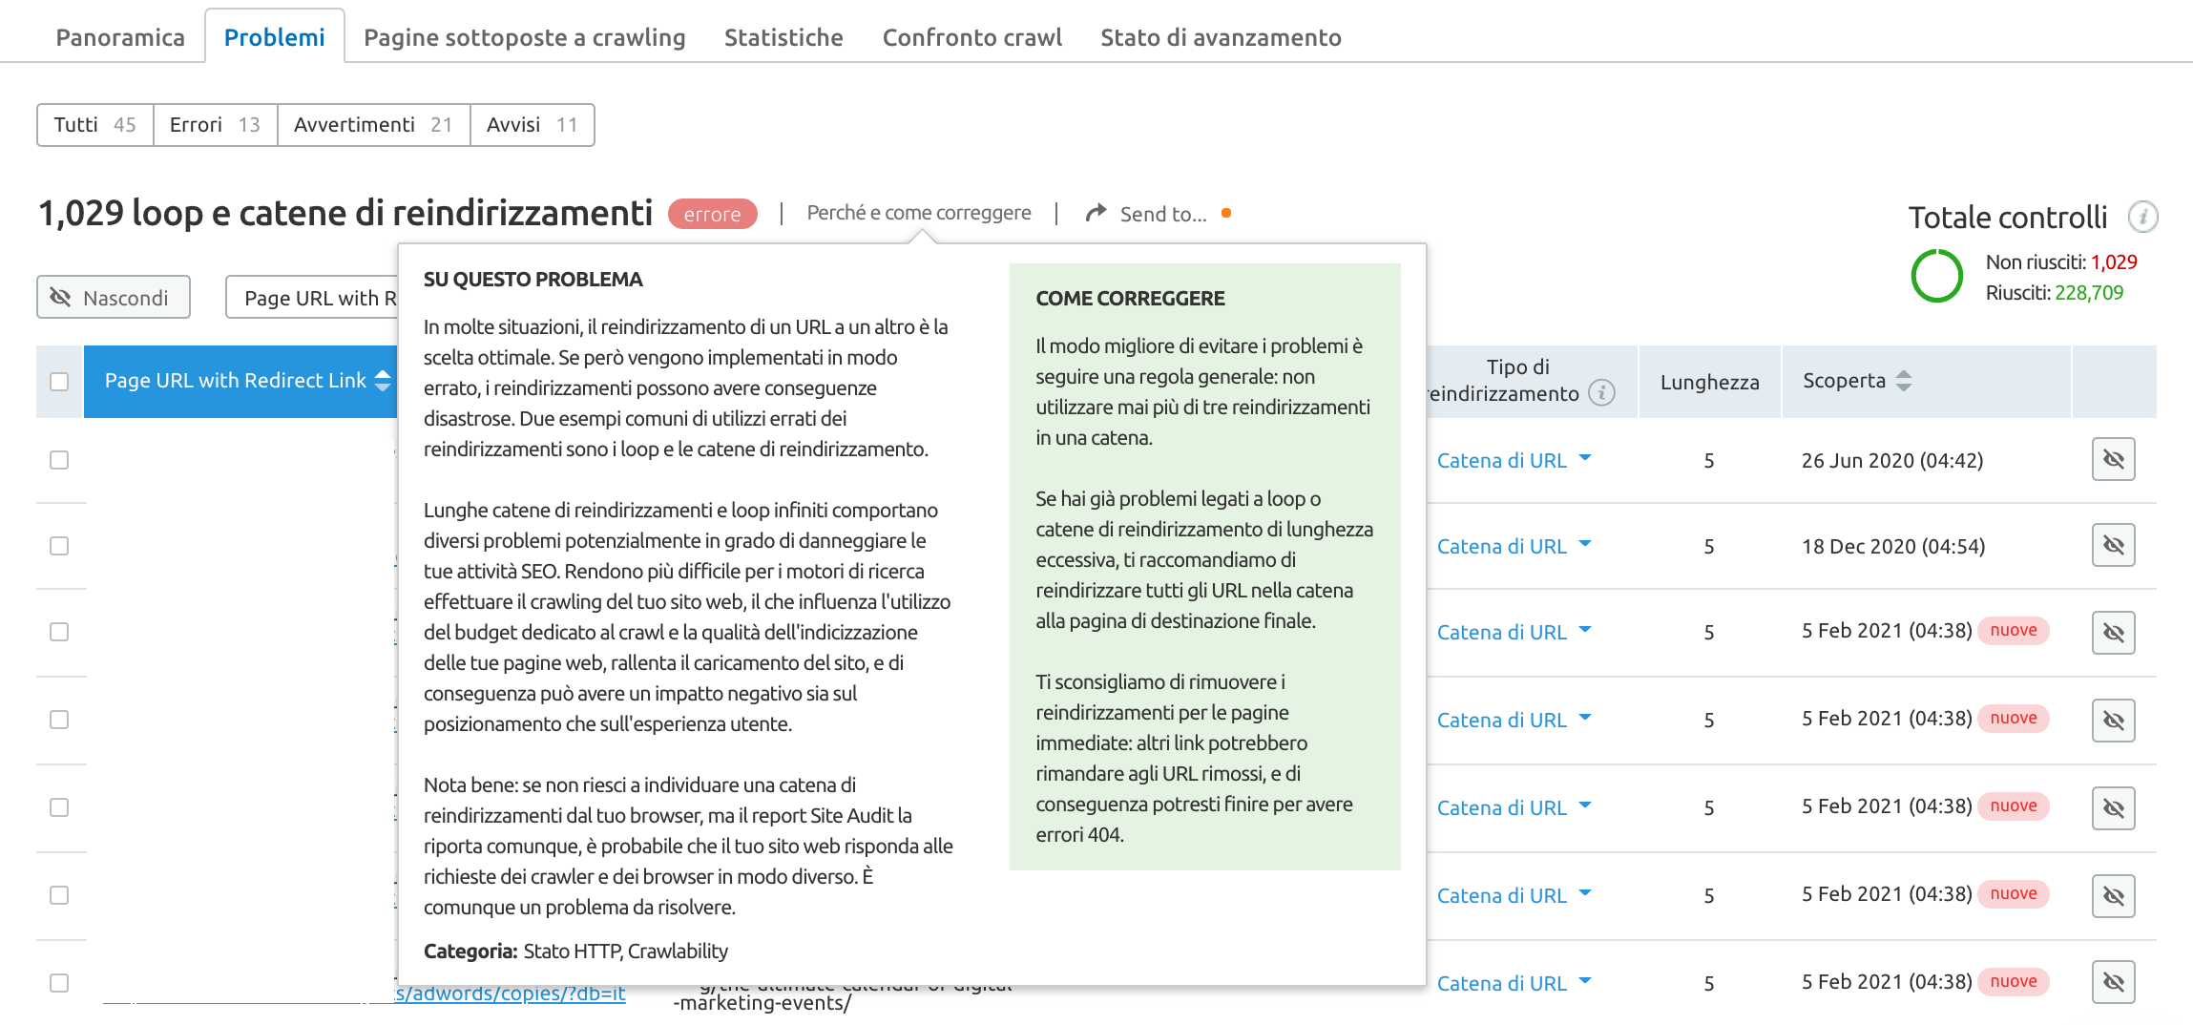Click the Send to share arrow icon
This screenshot has height=1025, width=2193.
coord(1096,213)
